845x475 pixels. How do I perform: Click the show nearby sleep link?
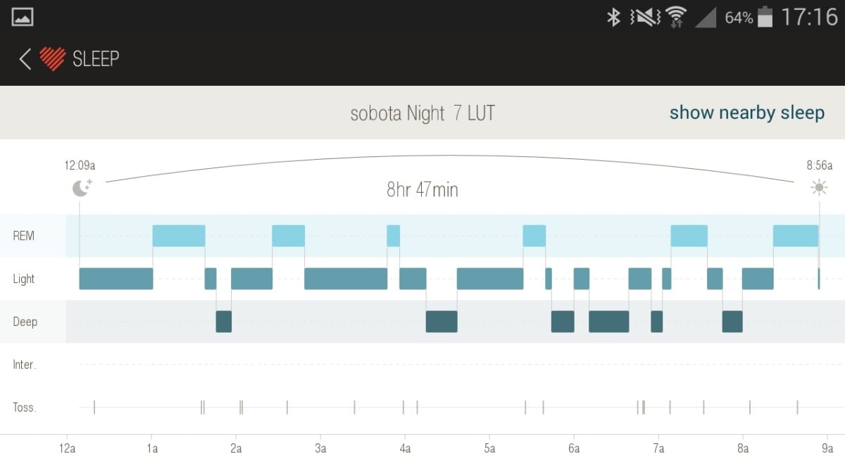pos(746,113)
